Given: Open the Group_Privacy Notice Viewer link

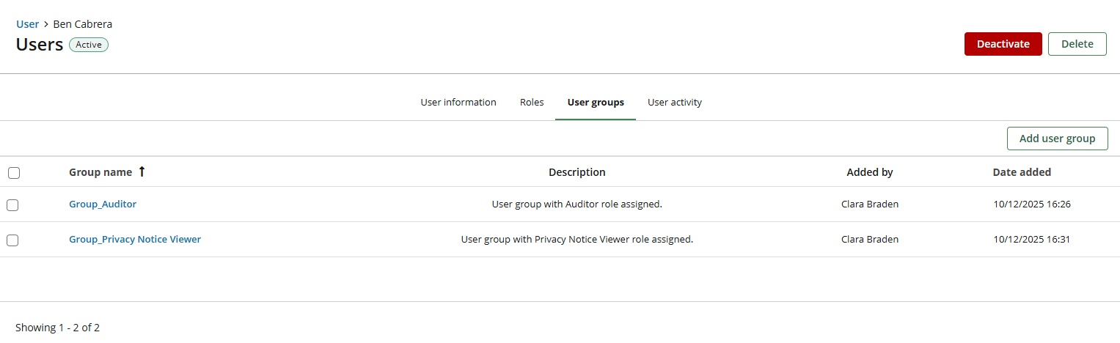Looking at the screenshot, I should [135, 239].
